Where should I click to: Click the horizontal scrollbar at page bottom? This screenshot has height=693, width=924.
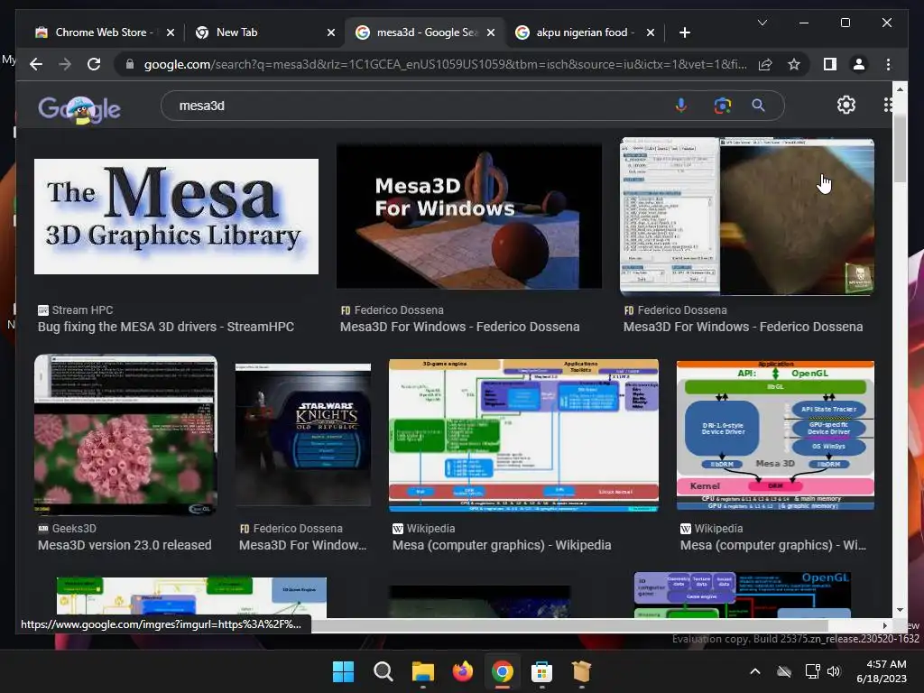[x=568, y=625]
